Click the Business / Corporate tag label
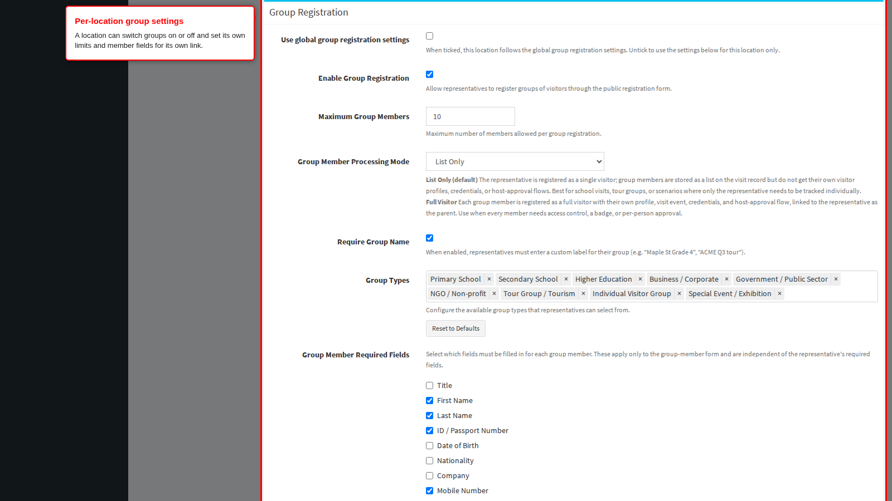Viewport: 892px width, 501px height. point(684,279)
